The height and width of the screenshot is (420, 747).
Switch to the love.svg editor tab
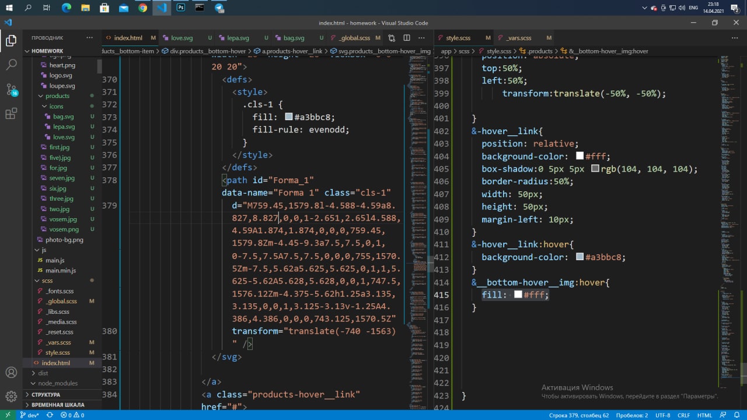pos(181,38)
